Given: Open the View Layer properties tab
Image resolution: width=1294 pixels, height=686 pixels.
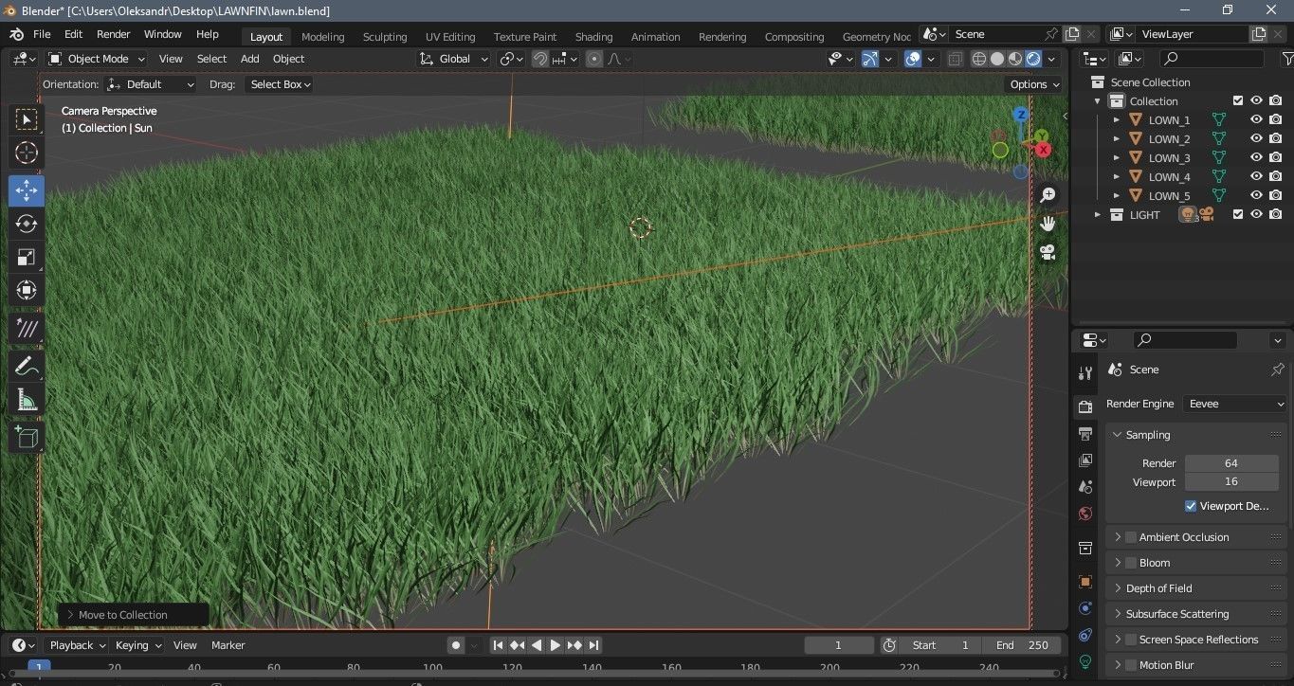Looking at the screenshot, I should (x=1085, y=460).
